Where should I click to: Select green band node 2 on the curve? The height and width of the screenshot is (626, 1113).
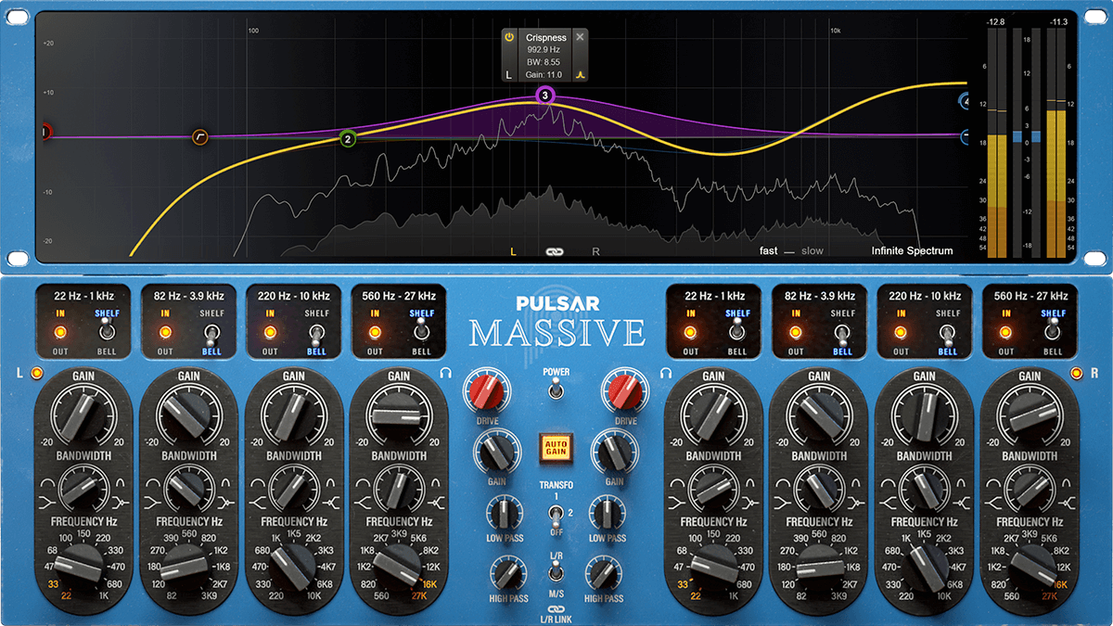pyautogui.click(x=348, y=140)
